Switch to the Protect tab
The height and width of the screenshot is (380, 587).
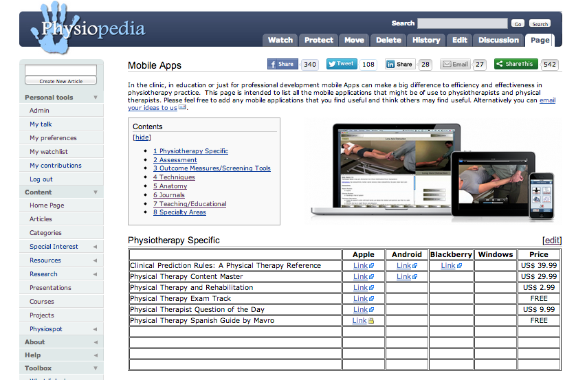tap(318, 40)
